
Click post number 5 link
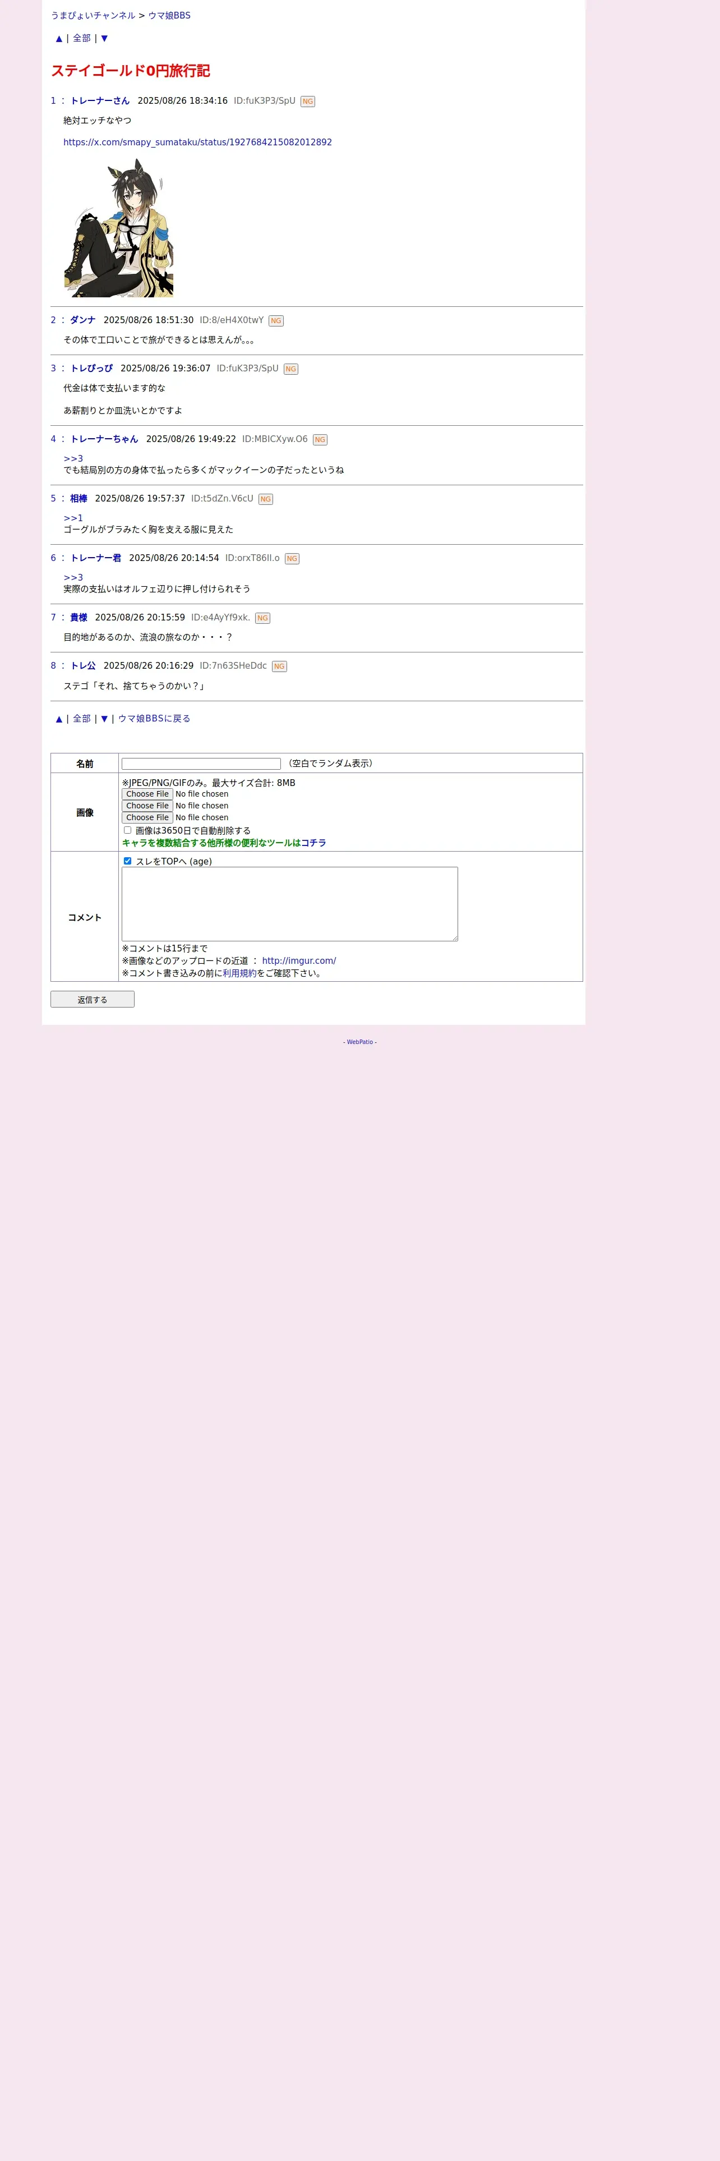(x=53, y=499)
